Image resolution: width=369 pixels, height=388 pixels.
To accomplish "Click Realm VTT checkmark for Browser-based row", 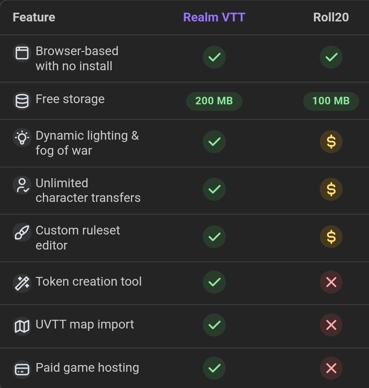I will [x=214, y=57].
